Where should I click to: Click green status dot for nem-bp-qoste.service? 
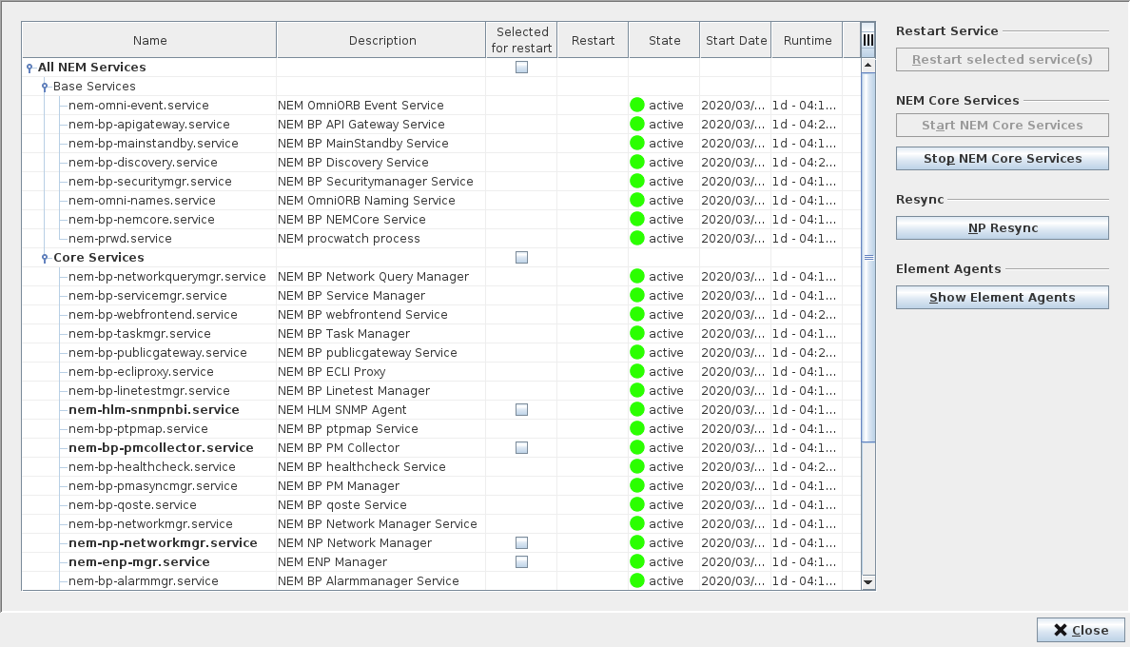637,505
